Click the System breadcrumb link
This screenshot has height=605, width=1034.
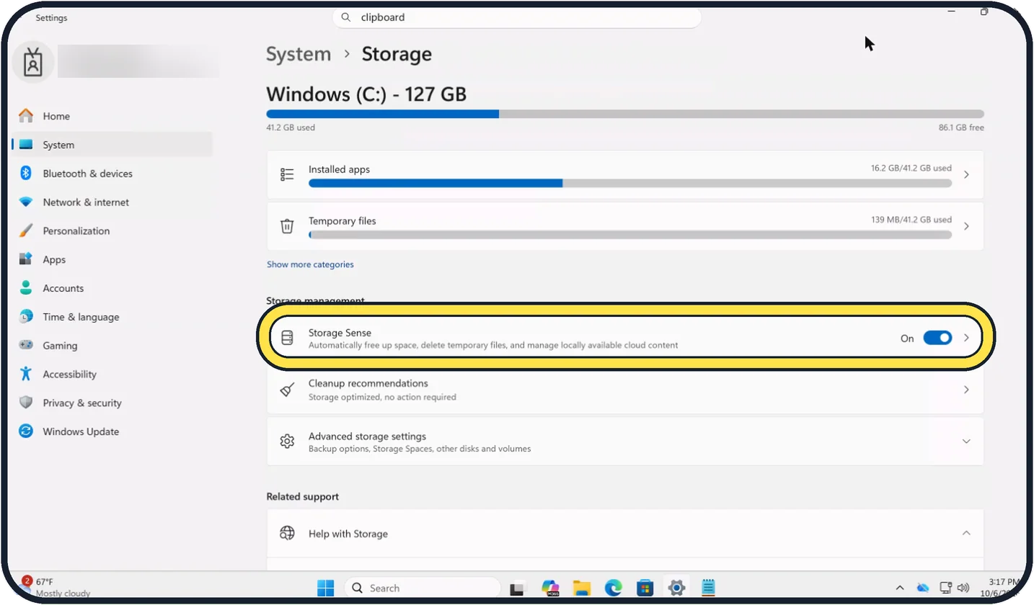[299, 54]
